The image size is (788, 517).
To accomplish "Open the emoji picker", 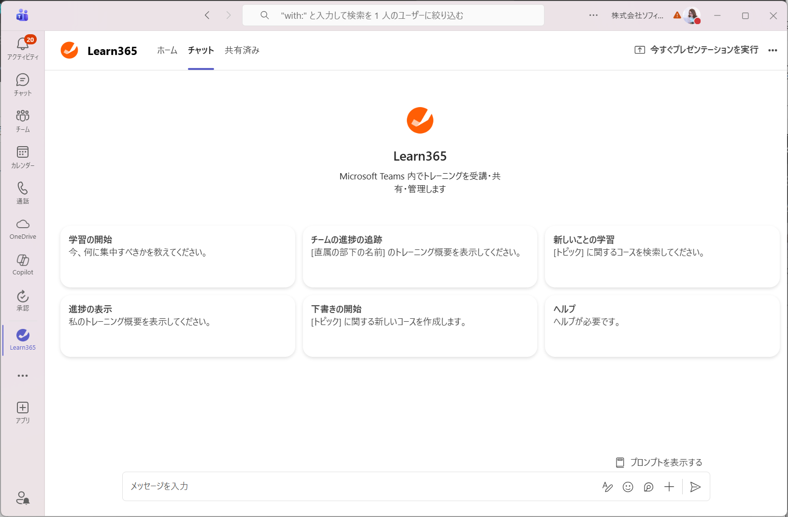I will (x=628, y=487).
